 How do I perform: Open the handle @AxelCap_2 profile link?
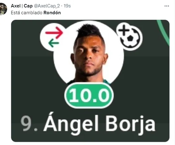click(47, 6)
